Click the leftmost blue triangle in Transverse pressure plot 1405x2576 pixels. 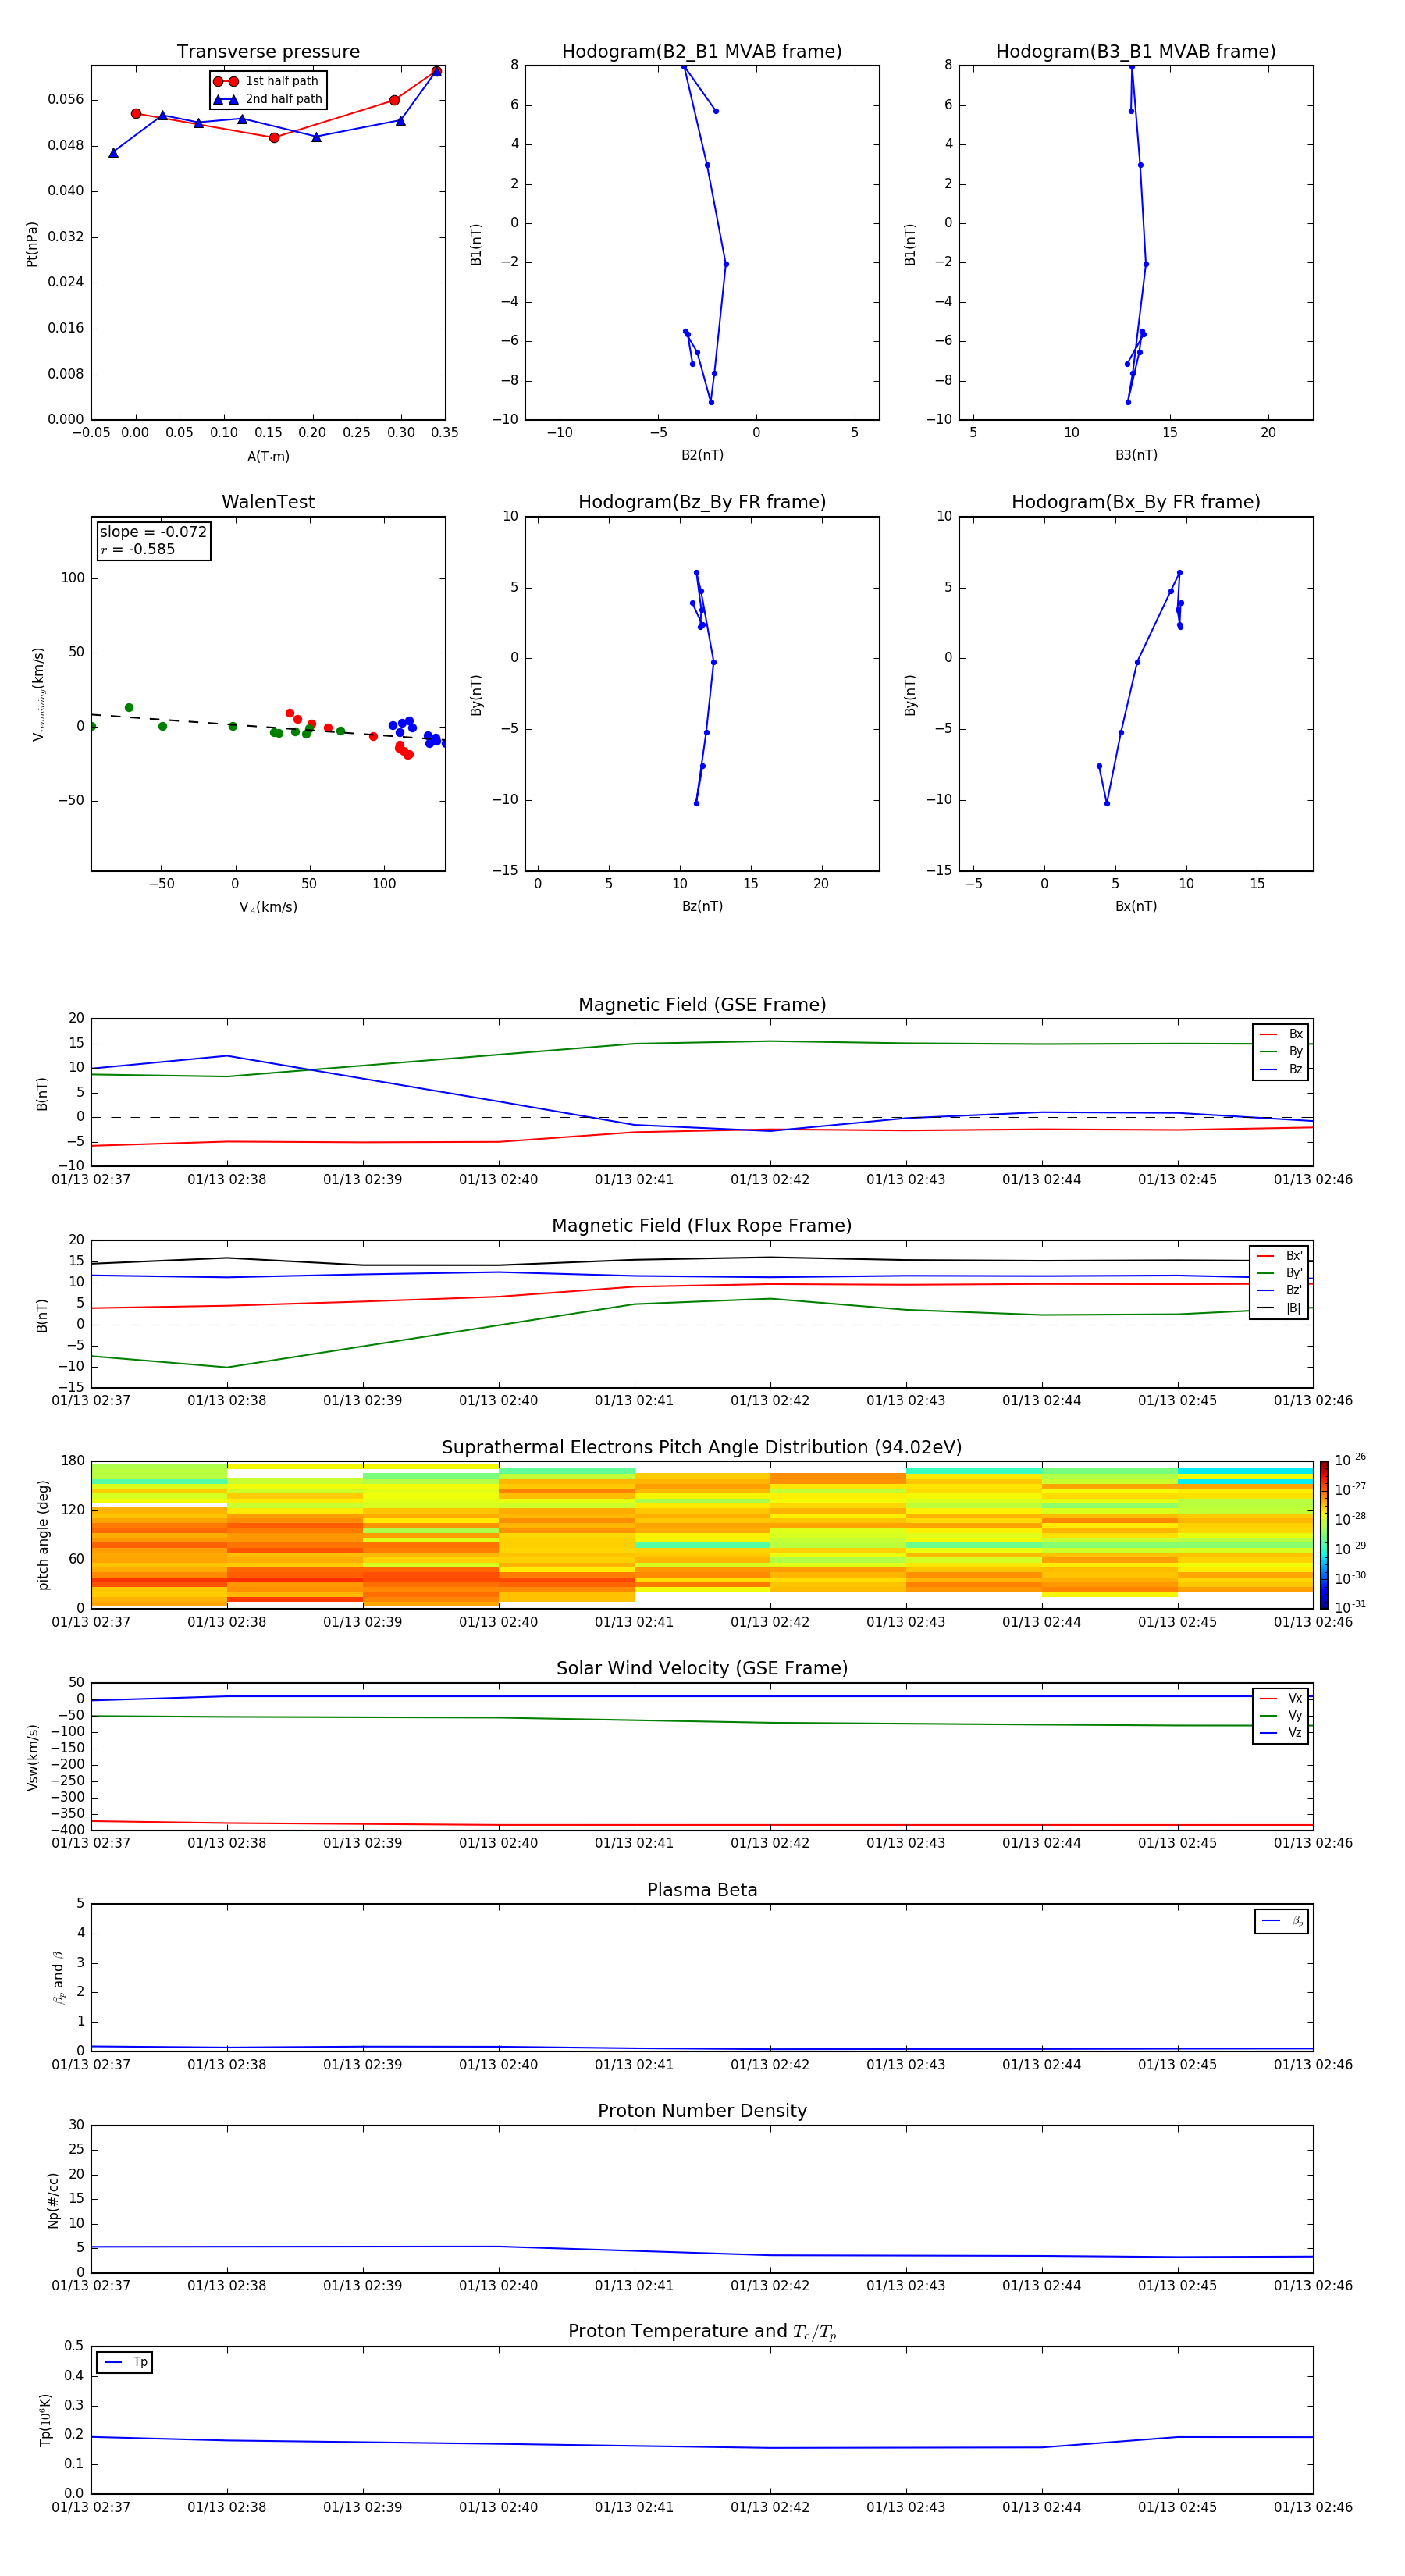point(113,153)
